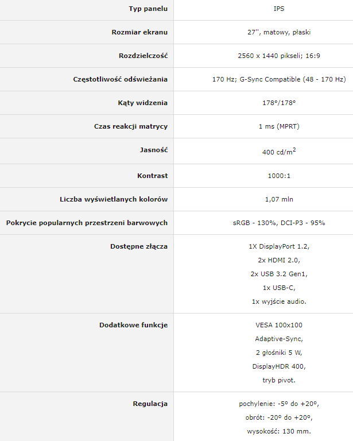Click the 'Kąty widzenia' label
The height and width of the screenshot is (441, 353).
[x=142, y=103]
